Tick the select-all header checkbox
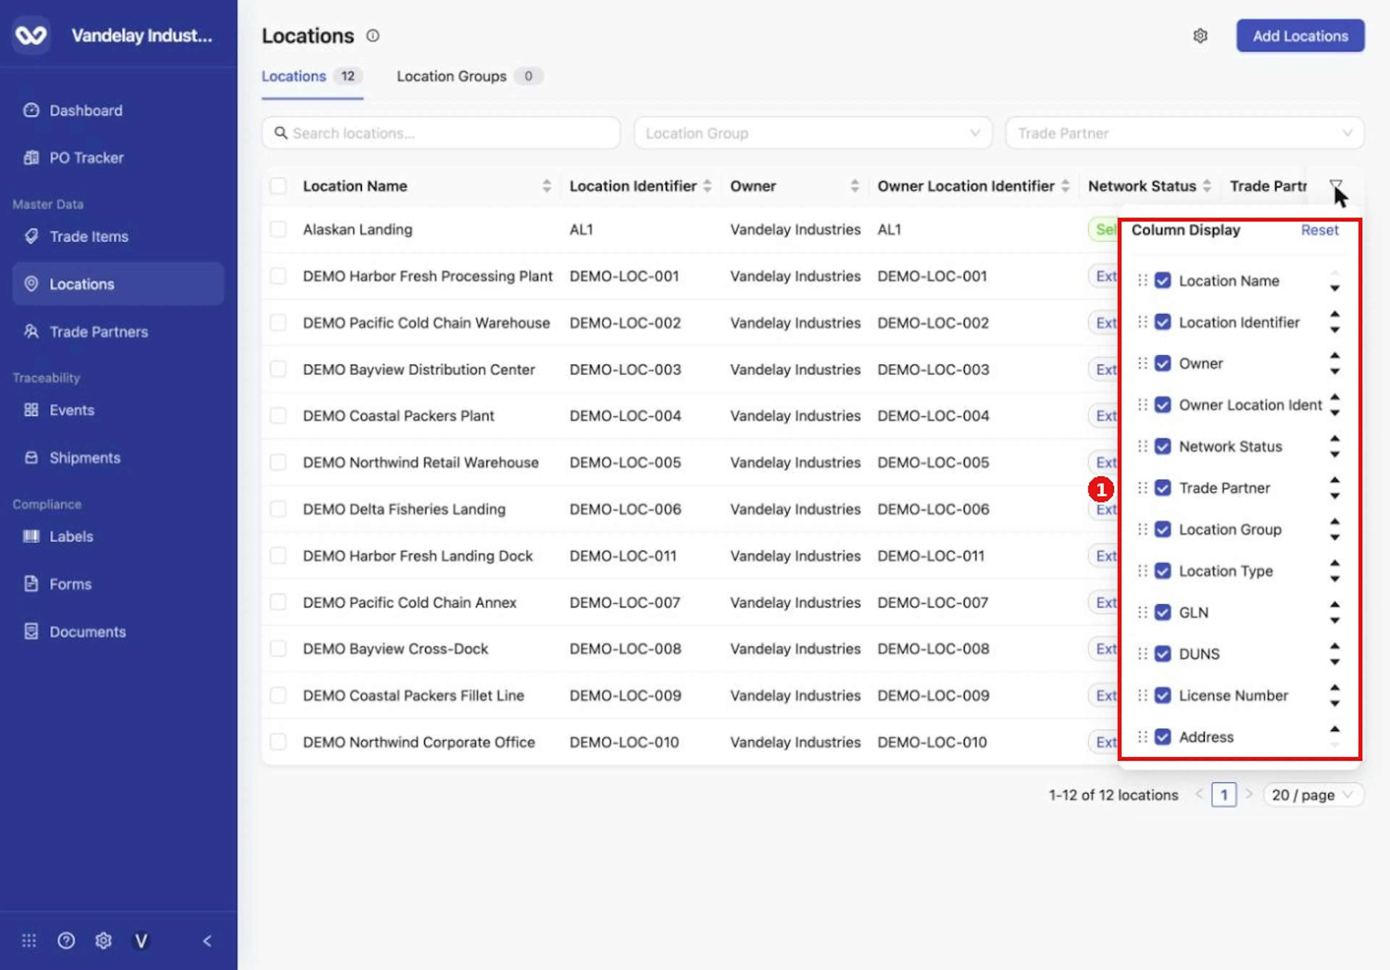The height and width of the screenshot is (970, 1390). (x=278, y=186)
